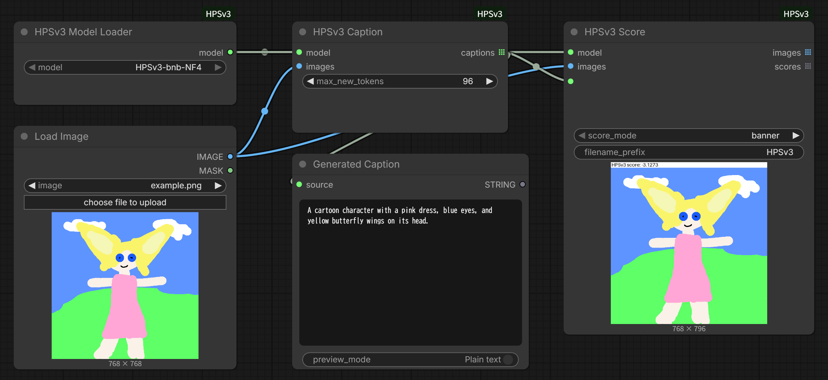The height and width of the screenshot is (380, 828).
Task: Increase max_new_tokens value
Action: point(489,81)
